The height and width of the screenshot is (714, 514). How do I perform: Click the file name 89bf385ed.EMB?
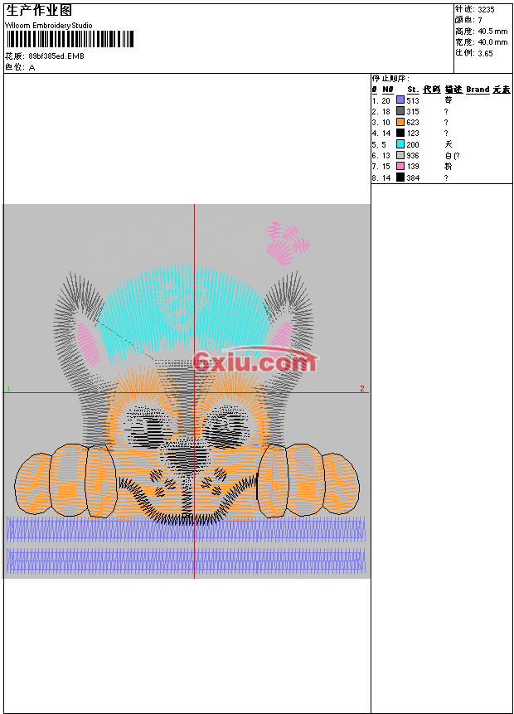(x=56, y=56)
